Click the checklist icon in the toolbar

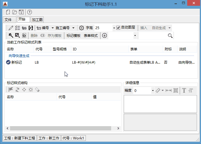point(17,28)
